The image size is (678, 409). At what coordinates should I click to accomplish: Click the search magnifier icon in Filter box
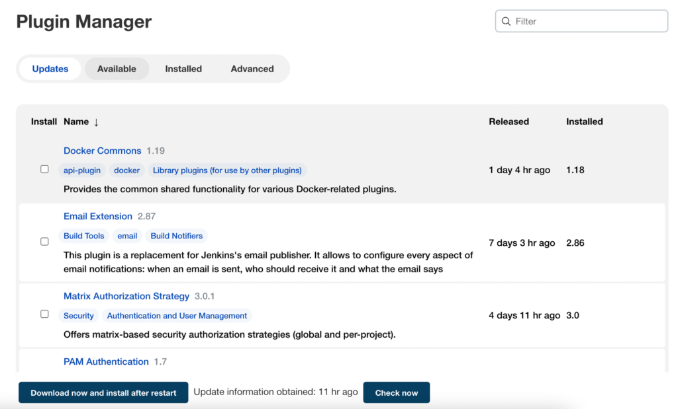click(506, 22)
